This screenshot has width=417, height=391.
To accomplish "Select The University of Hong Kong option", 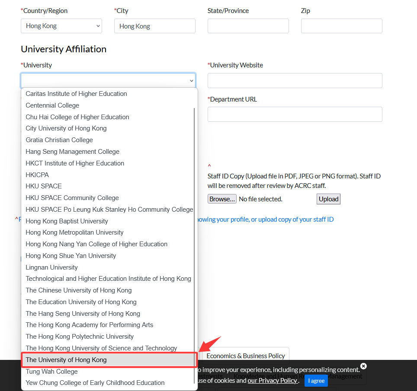I will click(x=108, y=360).
